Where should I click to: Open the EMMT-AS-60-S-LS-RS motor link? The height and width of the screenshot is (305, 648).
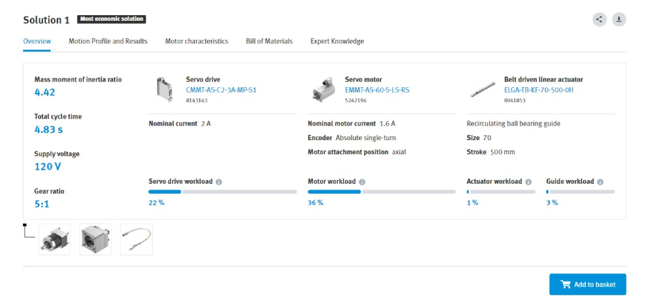point(377,90)
